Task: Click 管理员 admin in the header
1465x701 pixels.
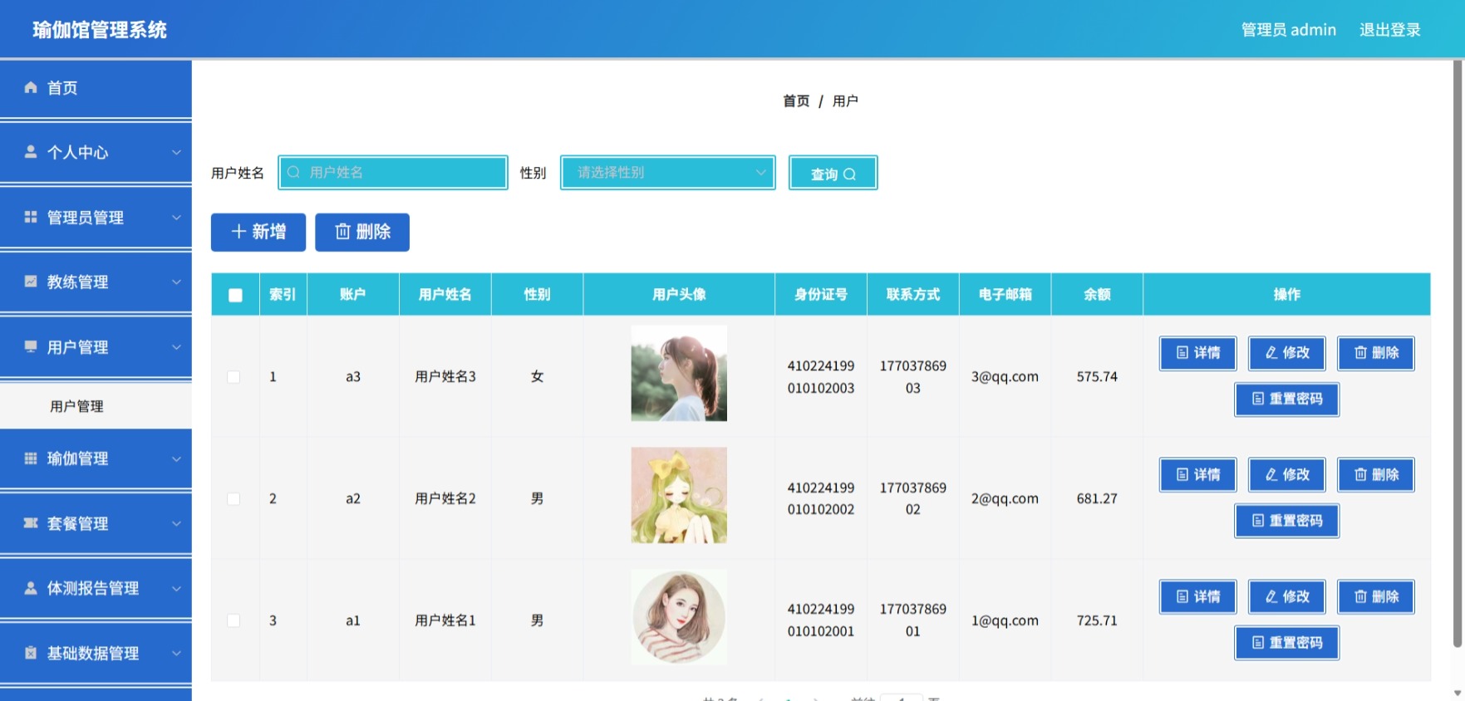Action: pyautogui.click(x=1289, y=30)
